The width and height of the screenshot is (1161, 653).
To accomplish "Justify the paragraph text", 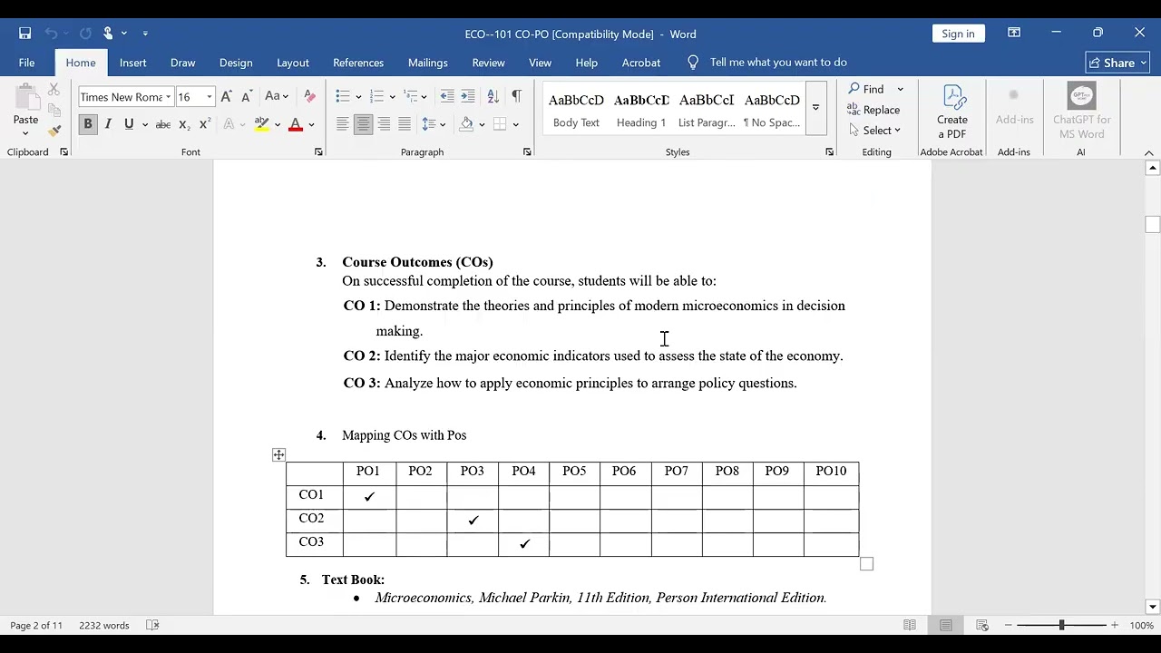I will (405, 124).
